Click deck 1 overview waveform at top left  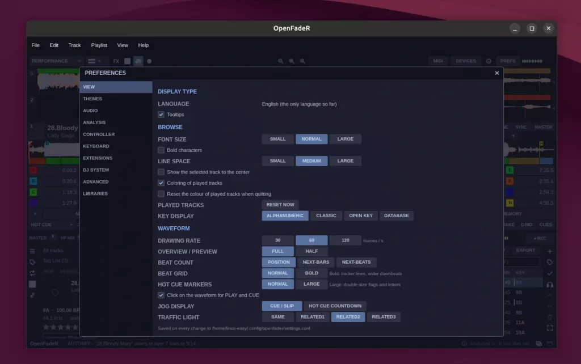tap(58, 79)
